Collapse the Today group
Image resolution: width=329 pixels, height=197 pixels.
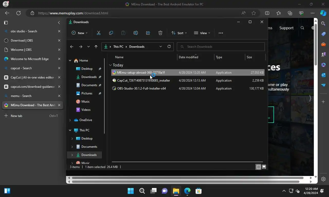coord(110,65)
